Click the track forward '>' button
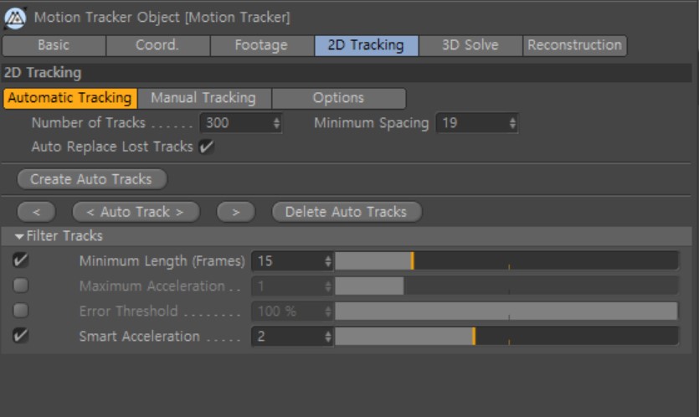Viewport: 699px width, 417px height. point(236,213)
